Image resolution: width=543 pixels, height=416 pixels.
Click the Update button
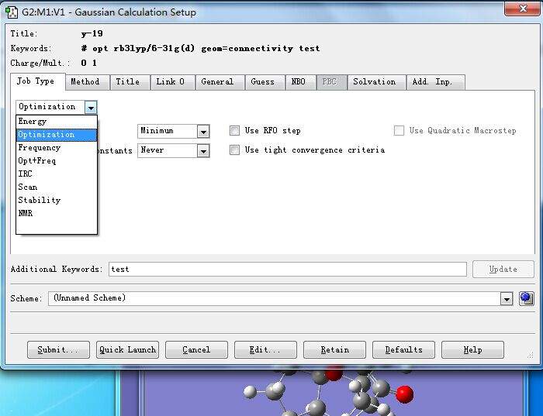click(503, 269)
